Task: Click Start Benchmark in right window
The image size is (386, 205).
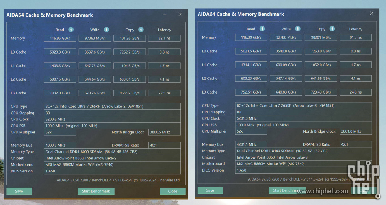Action: point(287,190)
